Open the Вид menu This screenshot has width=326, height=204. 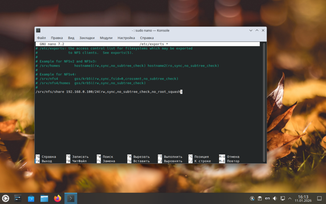tap(71, 38)
